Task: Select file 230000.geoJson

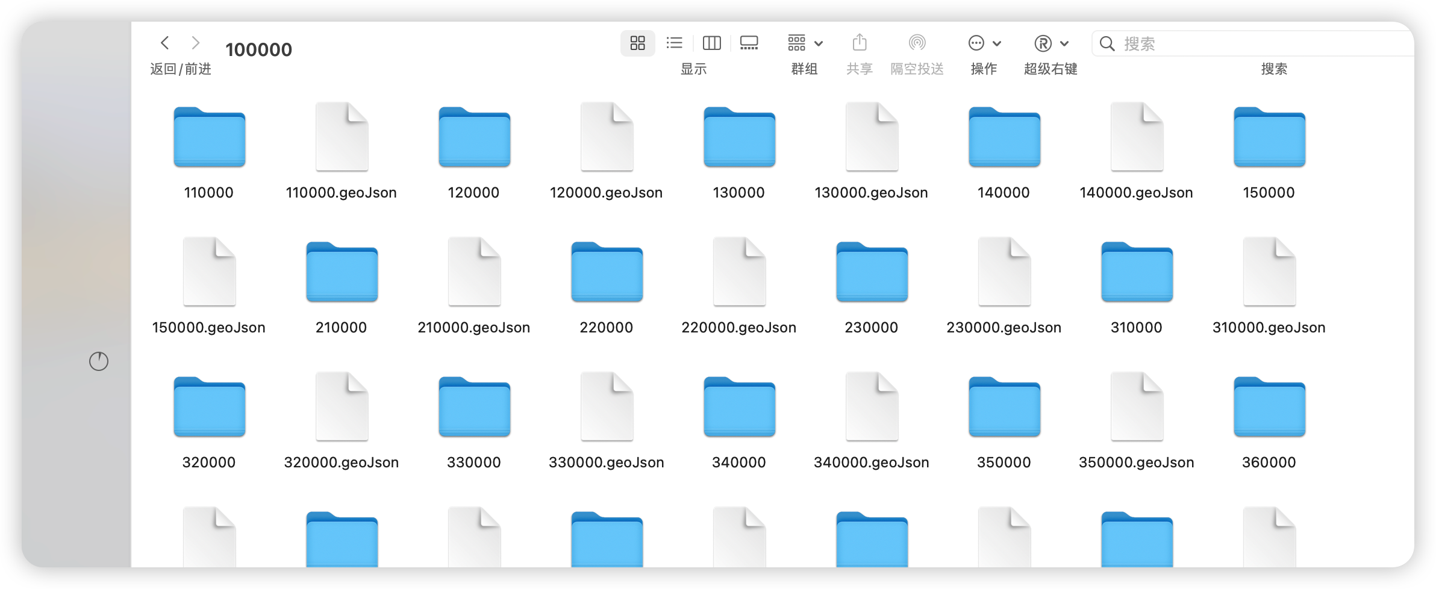Action: 1004,272
